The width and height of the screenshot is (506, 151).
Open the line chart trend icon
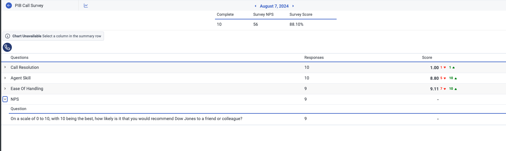click(x=86, y=5)
